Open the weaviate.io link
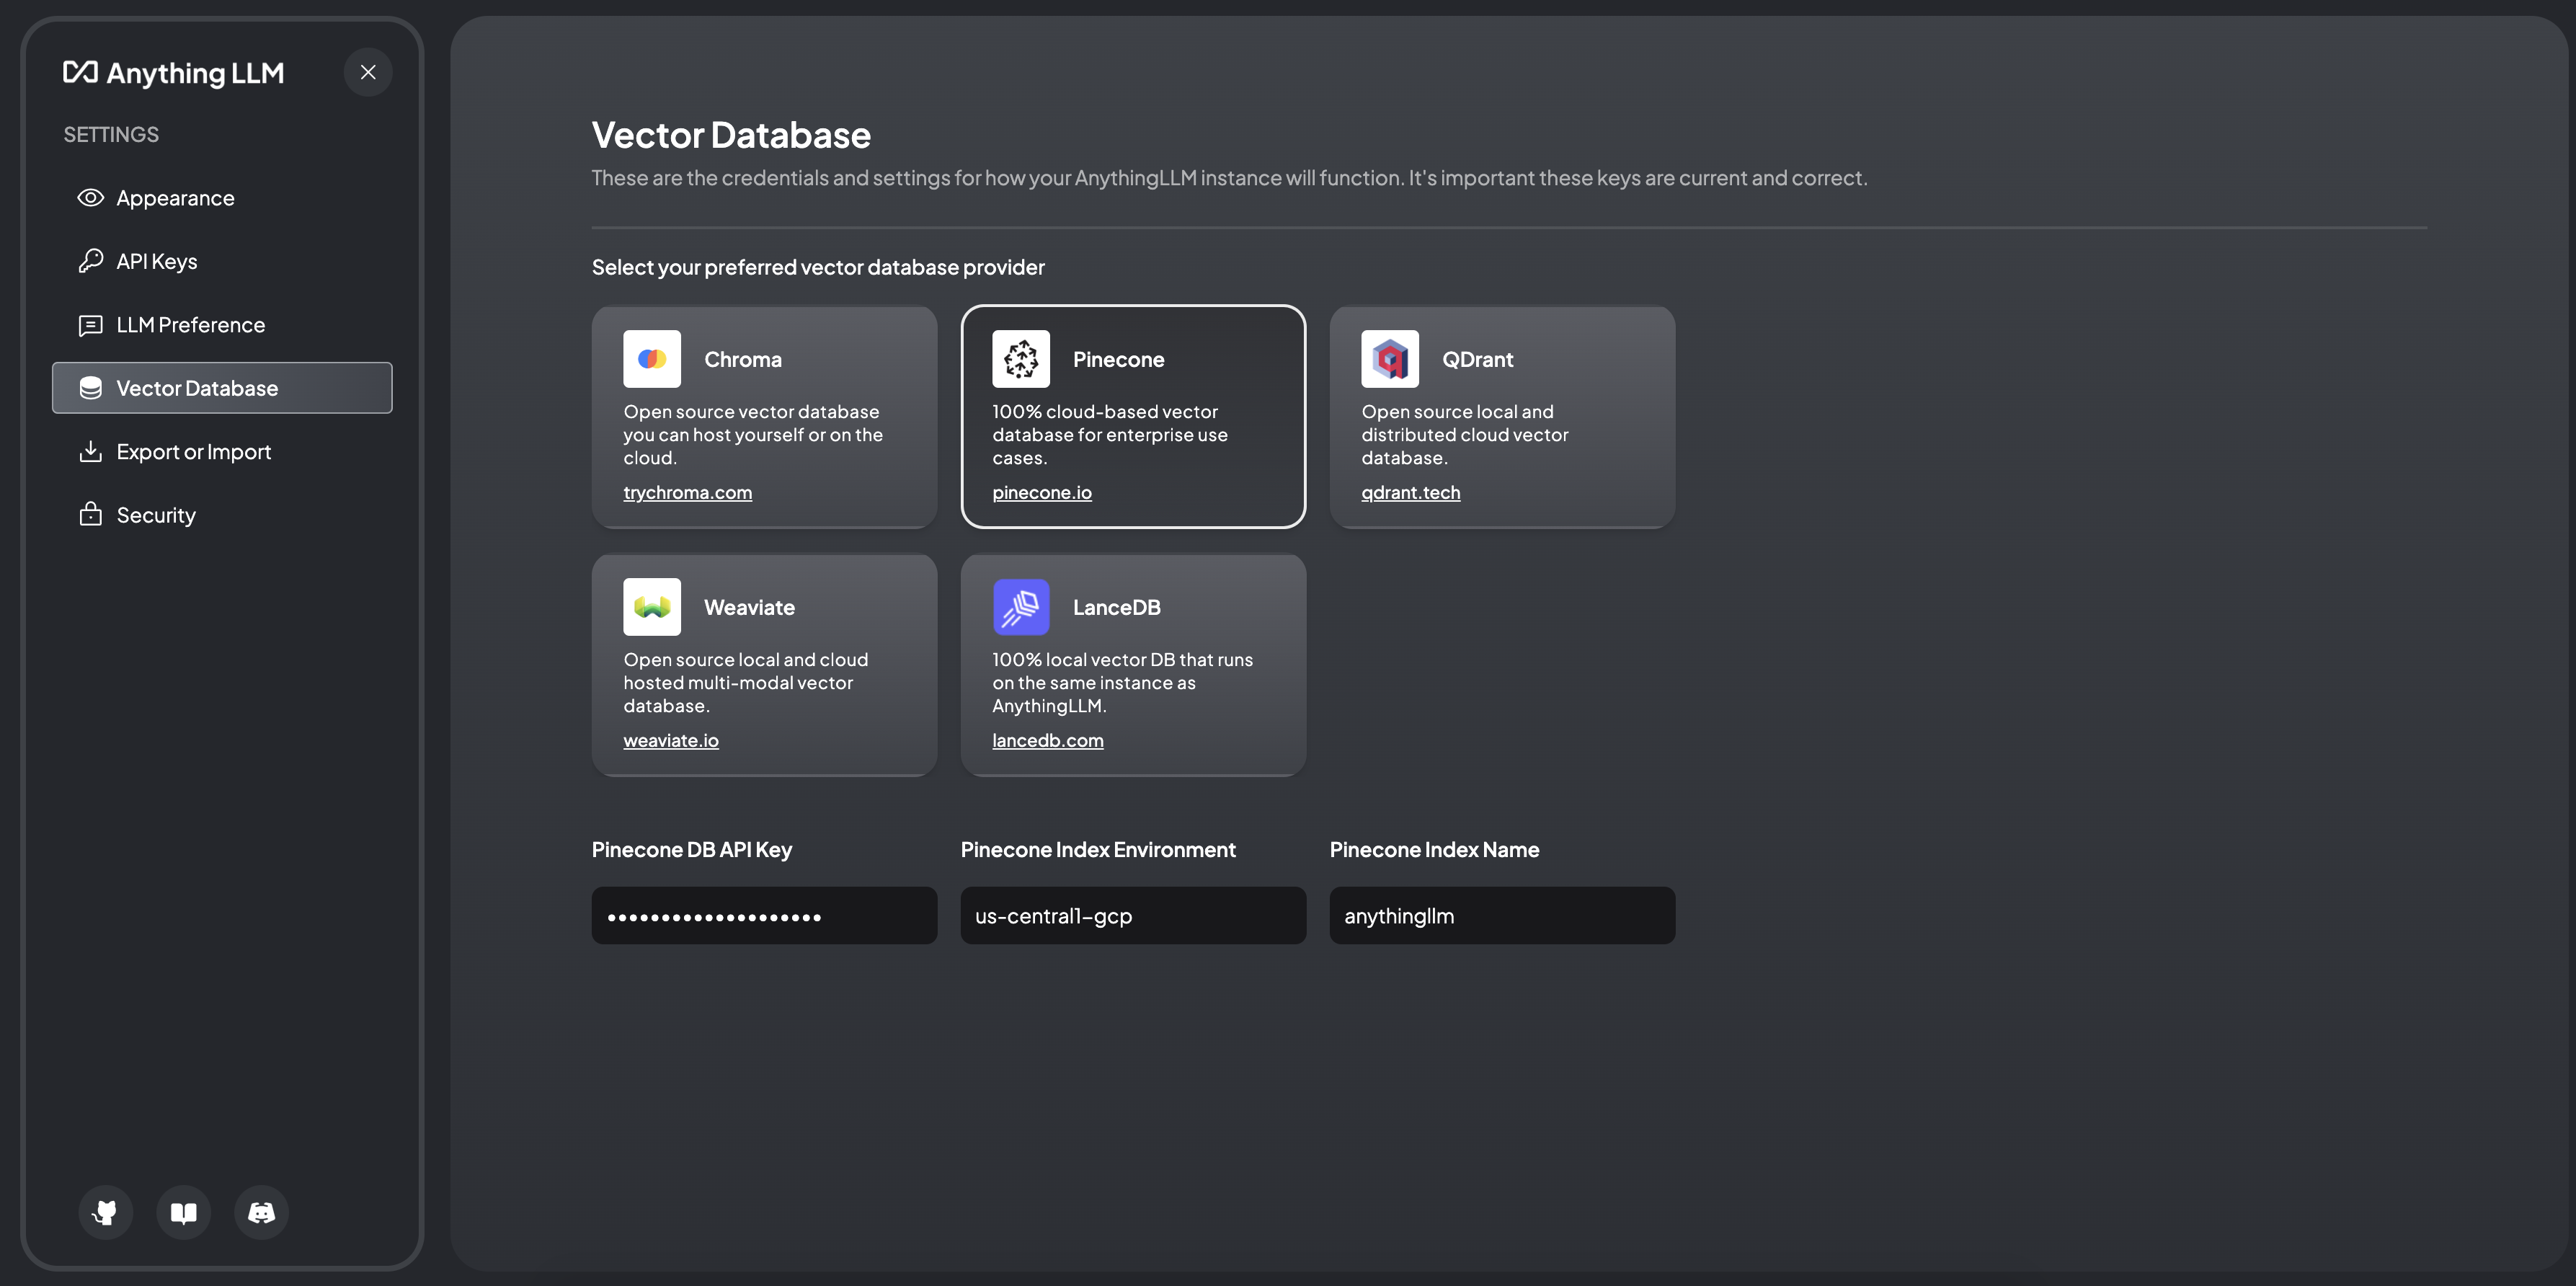 click(x=671, y=740)
